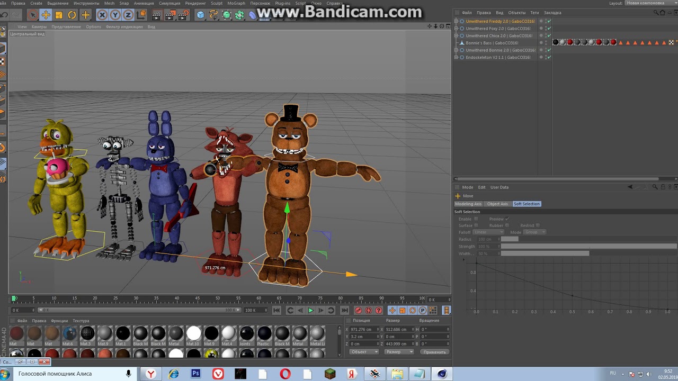The height and width of the screenshot is (381, 678).
Task: Open Minecraft icon in taskbar
Action: (330, 374)
